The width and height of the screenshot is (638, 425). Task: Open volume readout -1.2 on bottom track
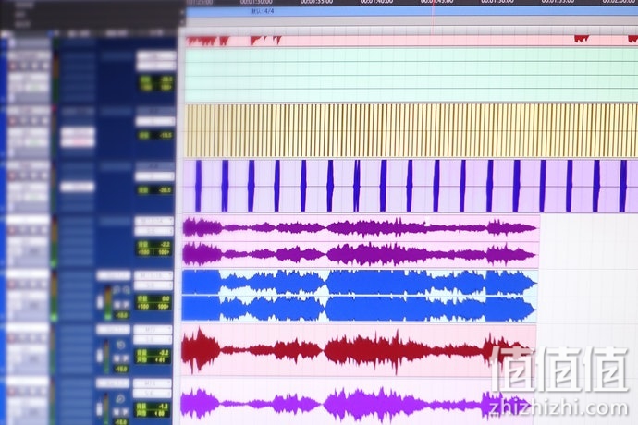153,406
